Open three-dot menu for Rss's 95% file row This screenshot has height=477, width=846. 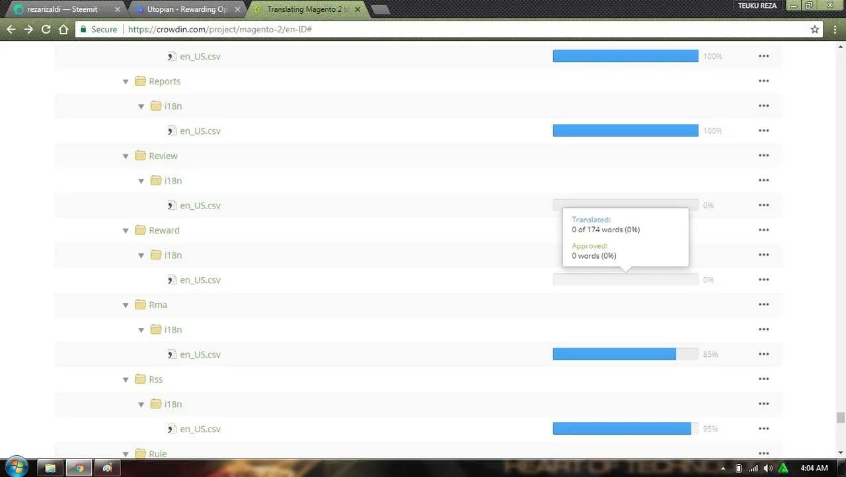tap(763, 429)
